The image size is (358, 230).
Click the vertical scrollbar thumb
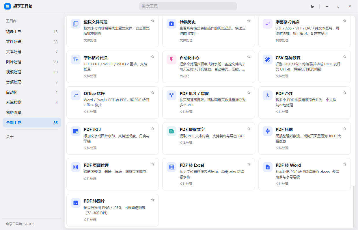354,206
